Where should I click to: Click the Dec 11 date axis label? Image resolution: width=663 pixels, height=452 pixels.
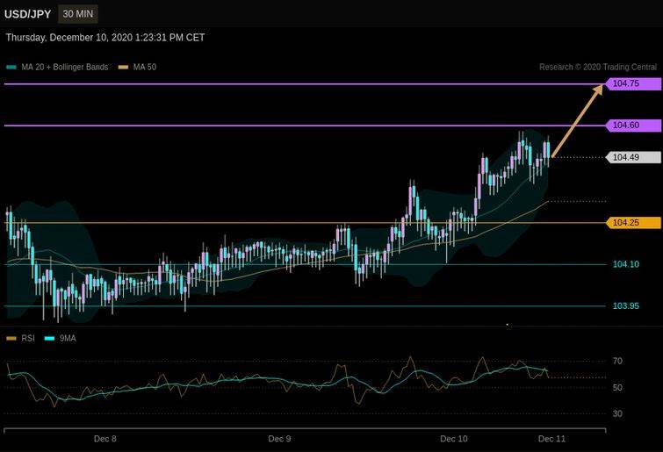(551, 439)
